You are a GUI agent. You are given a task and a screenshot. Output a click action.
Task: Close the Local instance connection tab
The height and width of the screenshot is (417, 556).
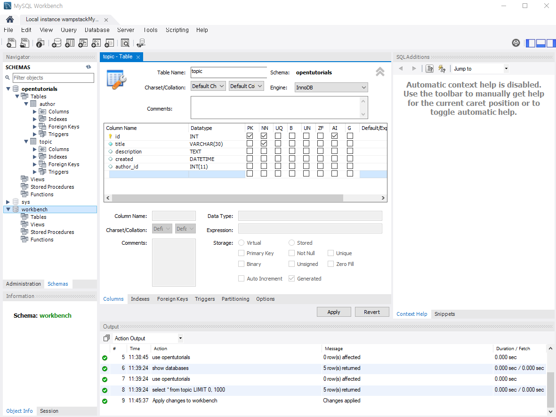click(x=106, y=20)
